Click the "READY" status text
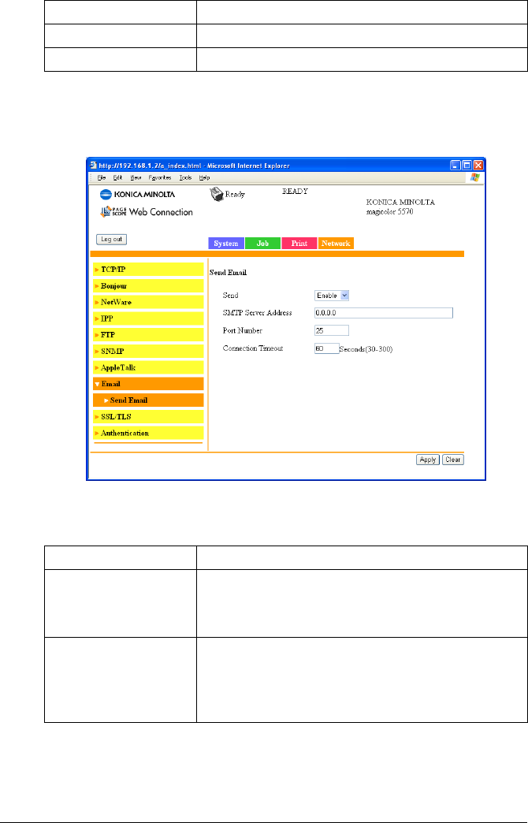Viewport: 528px width, 823px height. [295, 191]
